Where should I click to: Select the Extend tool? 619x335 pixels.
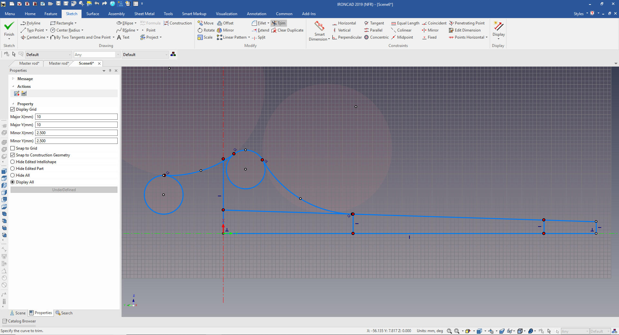tap(260, 30)
